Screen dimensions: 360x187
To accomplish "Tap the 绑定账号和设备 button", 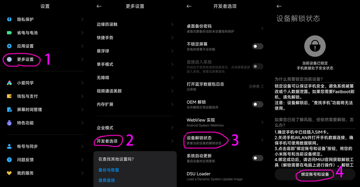I will [x=315, y=174].
